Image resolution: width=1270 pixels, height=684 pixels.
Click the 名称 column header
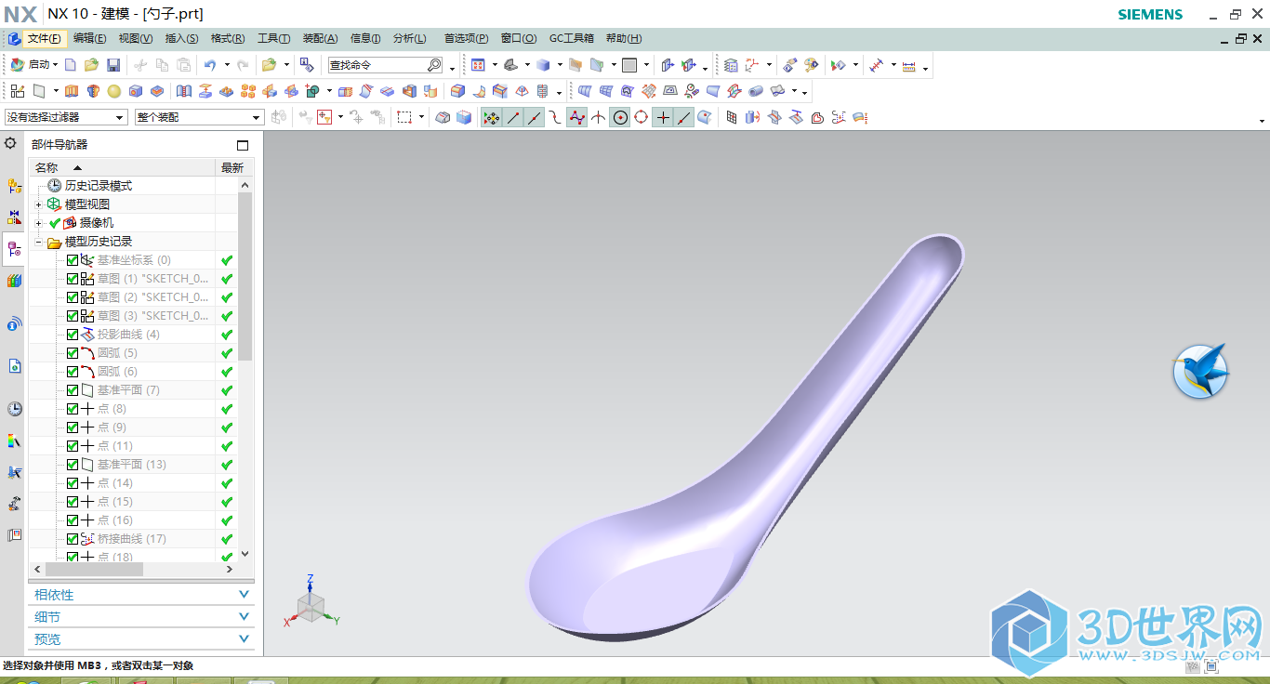(122, 167)
